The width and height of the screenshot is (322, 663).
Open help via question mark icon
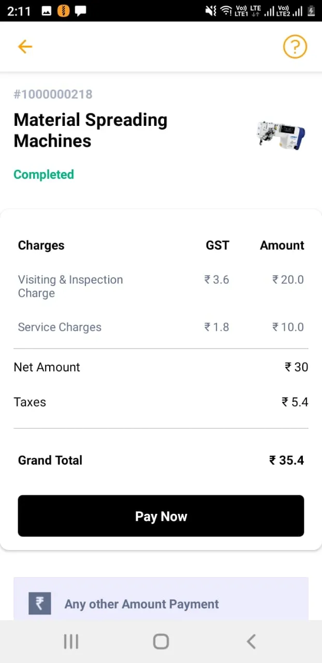pos(295,47)
